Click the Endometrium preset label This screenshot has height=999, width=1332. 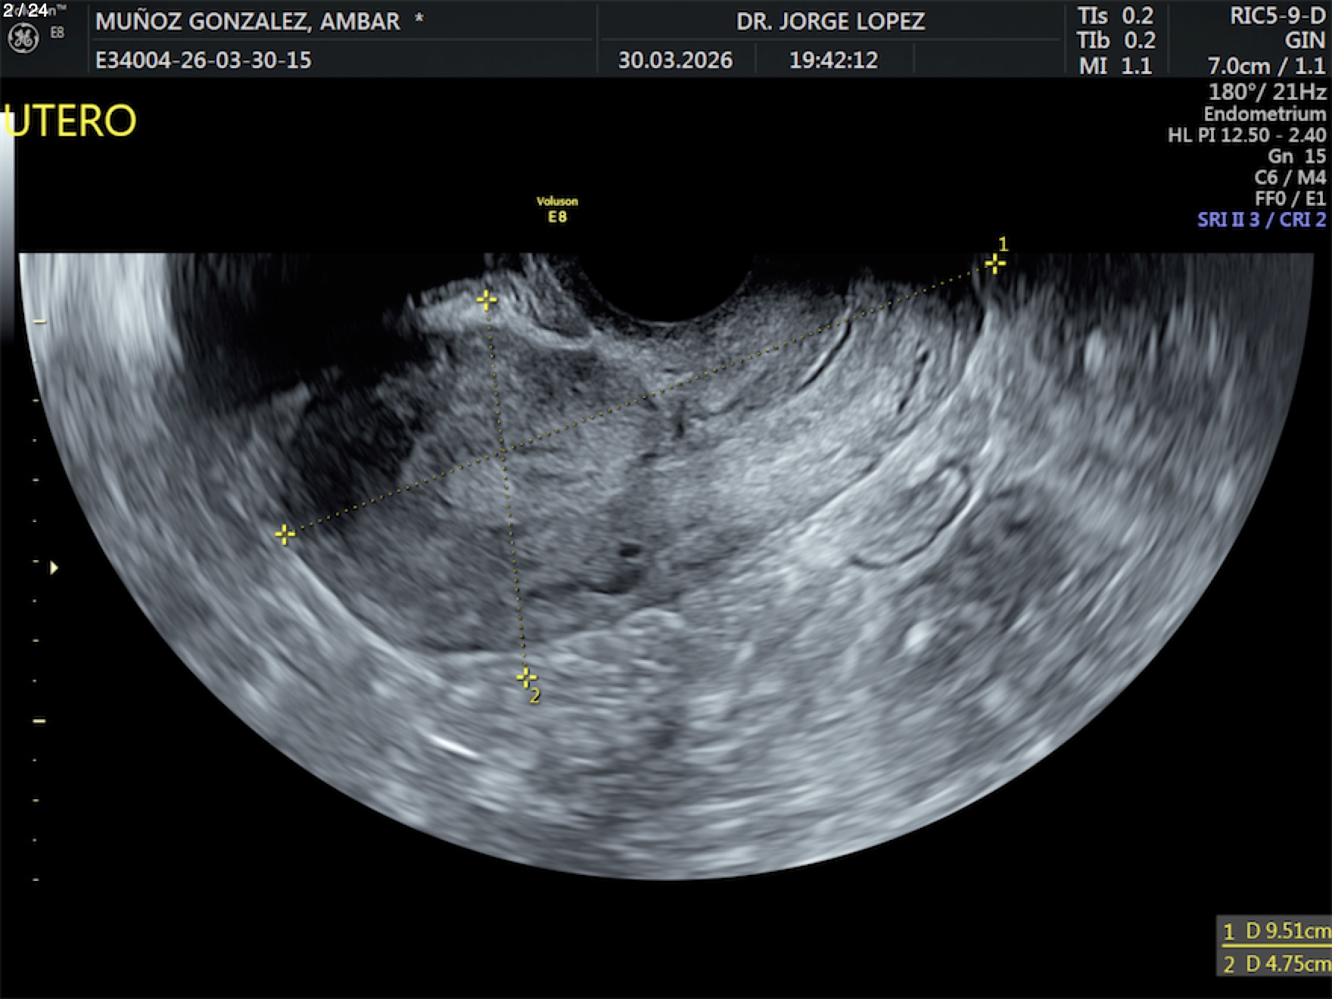(x=1265, y=114)
